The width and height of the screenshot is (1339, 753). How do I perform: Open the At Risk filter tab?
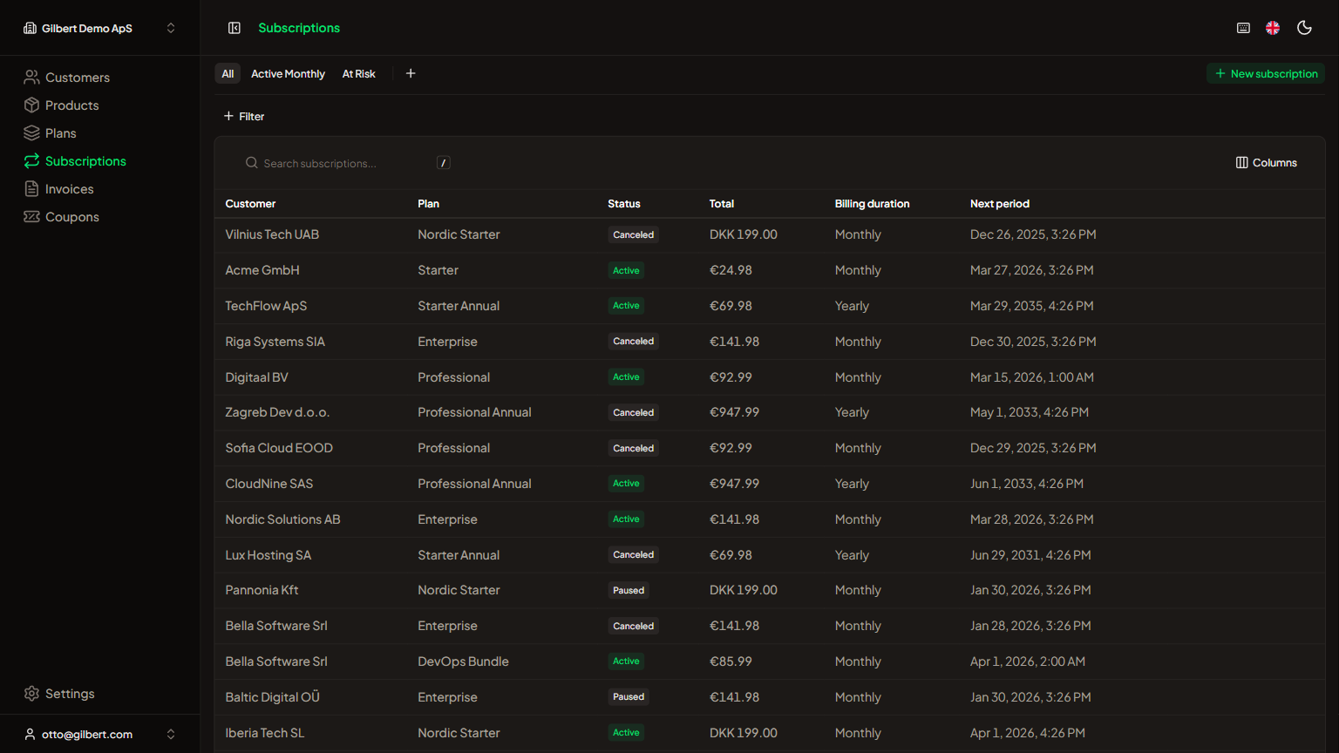pyautogui.click(x=358, y=73)
